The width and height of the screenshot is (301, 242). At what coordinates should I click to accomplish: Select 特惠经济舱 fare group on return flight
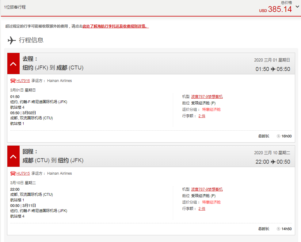click(211, 202)
